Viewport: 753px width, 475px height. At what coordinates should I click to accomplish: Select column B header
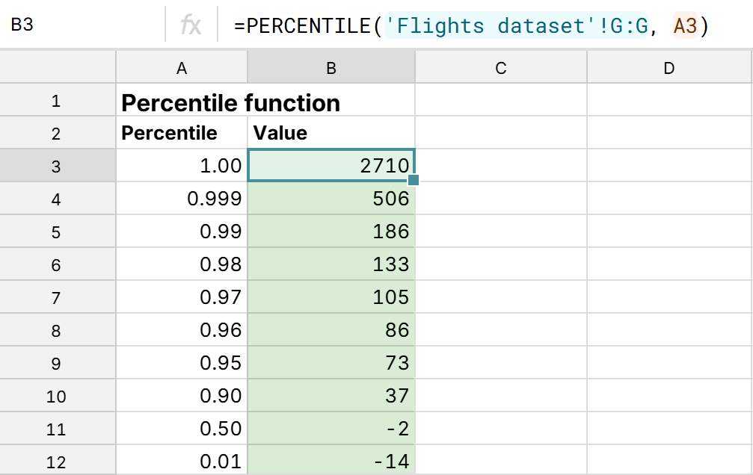[332, 67]
